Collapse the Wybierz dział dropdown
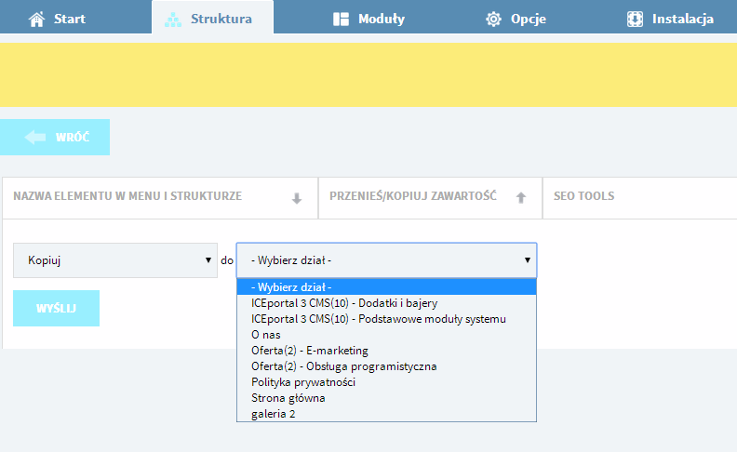This screenshot has height=452, width=737. (x=386, y=260)
